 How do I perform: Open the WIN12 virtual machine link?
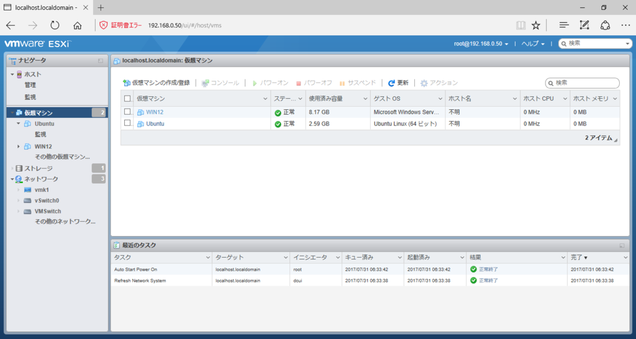[155, 112]
